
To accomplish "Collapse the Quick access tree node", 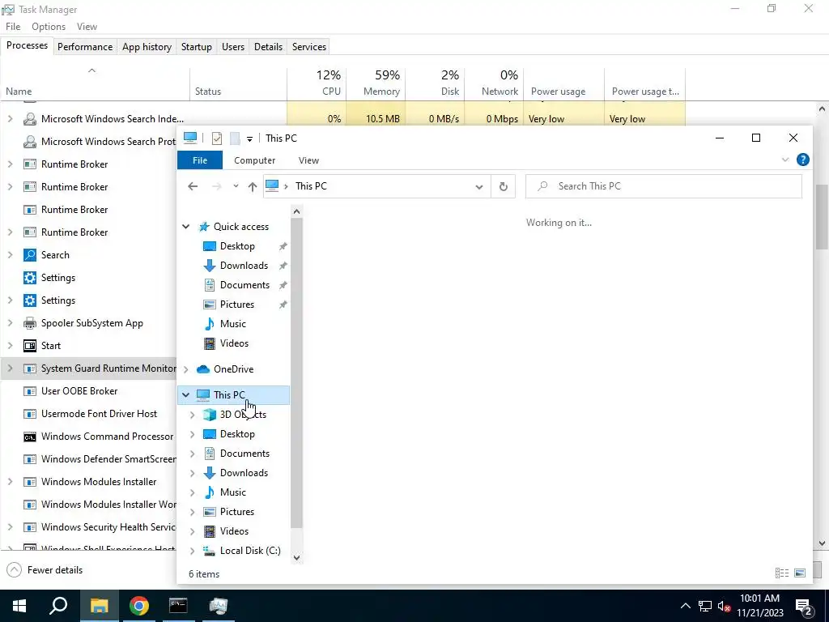I will [185, 227].
